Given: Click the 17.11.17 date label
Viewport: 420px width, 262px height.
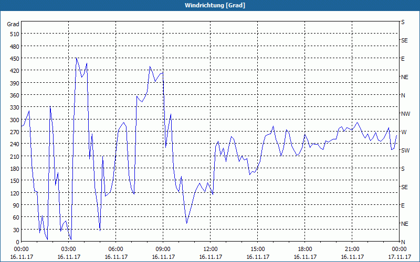Looking at the screenshot, I should pyautogui.click(x=400, y=257).
